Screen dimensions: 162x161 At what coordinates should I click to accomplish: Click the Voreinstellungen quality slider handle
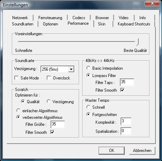click(137, 42)
